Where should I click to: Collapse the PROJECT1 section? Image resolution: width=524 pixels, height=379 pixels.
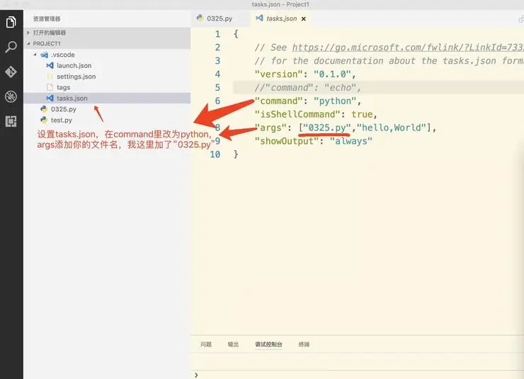click(28, 43)
